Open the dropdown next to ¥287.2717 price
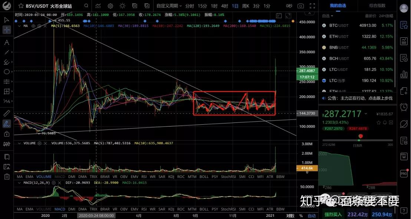 coord(366,113)
